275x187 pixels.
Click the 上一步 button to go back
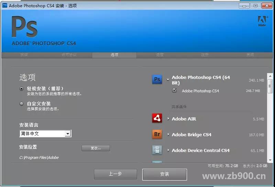pyautogui.click(x=115, y=174)
